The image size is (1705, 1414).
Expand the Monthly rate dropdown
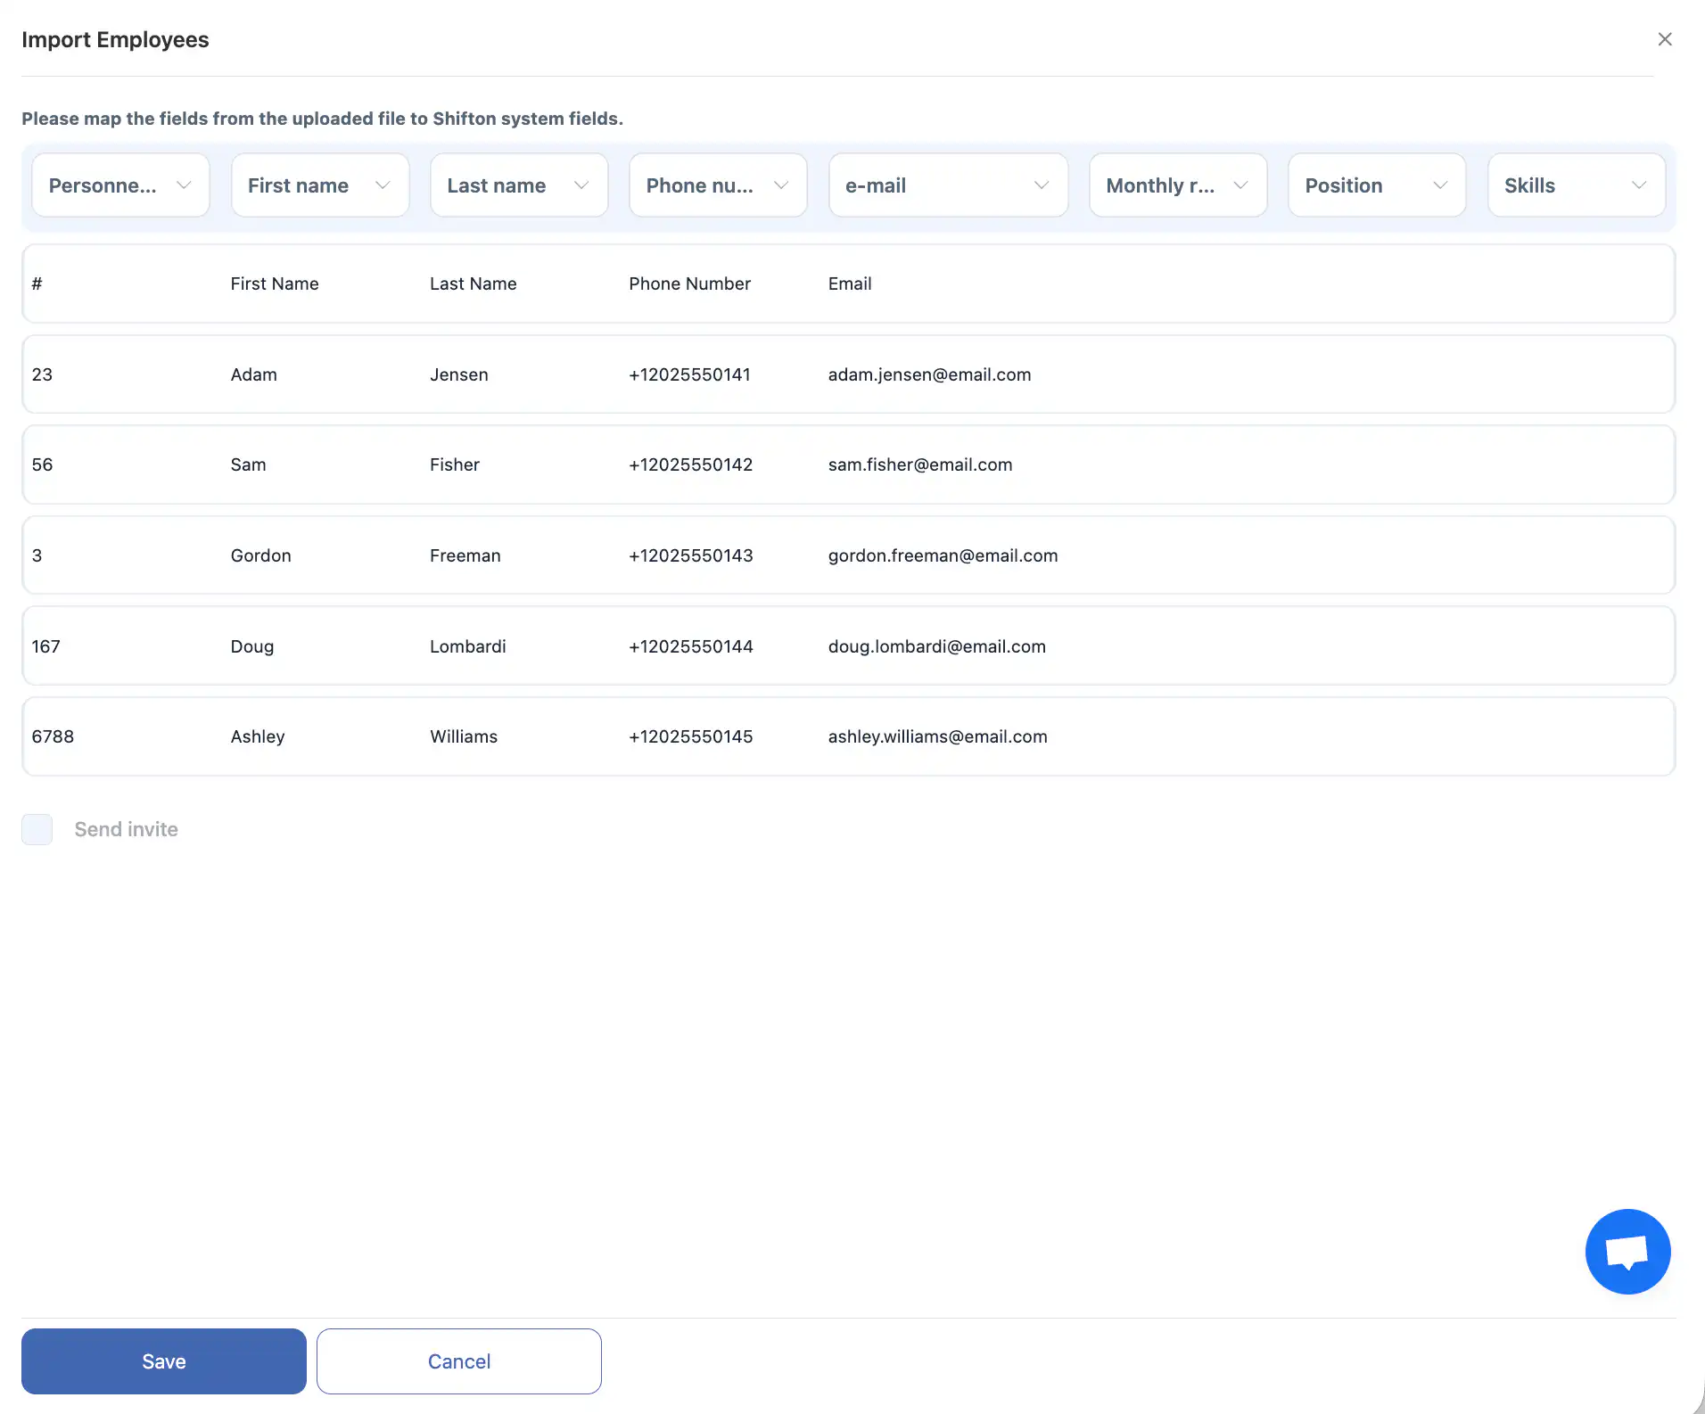pos(1177,185)
